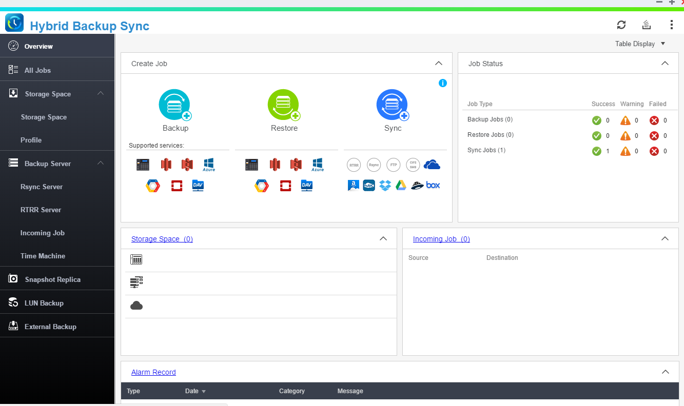Click the Category column header
Viewport: 684px width, 406px height.
[292, 391]
